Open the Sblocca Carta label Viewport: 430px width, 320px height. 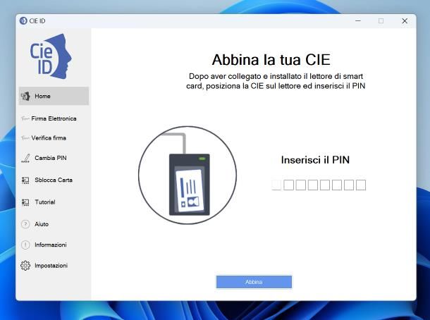54,180
